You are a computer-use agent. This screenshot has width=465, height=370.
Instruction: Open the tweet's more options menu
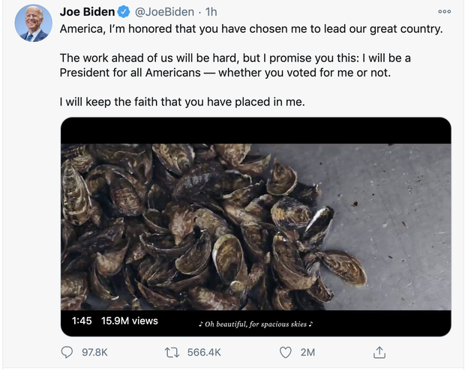pos(445,12)
